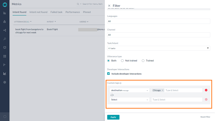The width and height of the screenshot is (215, 121).
Task: Switch to the Performance tab
Action: [x=73, y=12]
